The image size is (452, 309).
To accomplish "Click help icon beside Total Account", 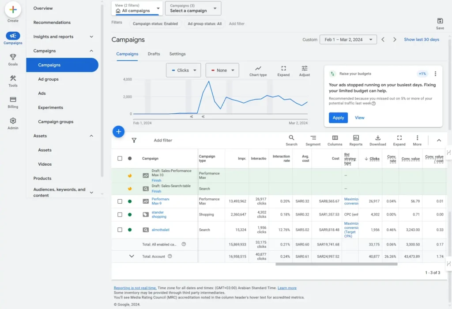I will 170,256.
